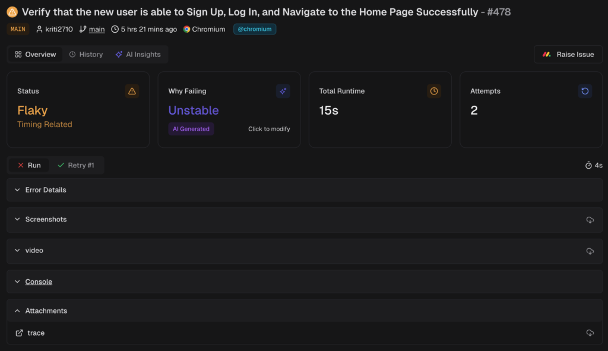This screenshot has height=351, width=608.
Task: Select the Retry #1 attempt tab
Action: [x=75, y=165]
